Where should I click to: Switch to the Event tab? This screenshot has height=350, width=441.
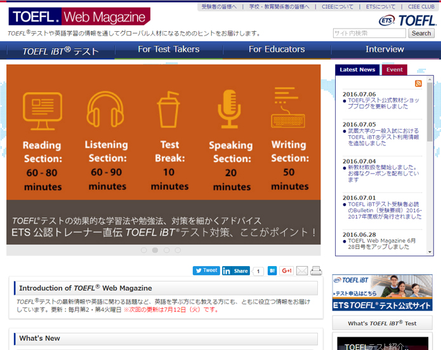(394, 70)
